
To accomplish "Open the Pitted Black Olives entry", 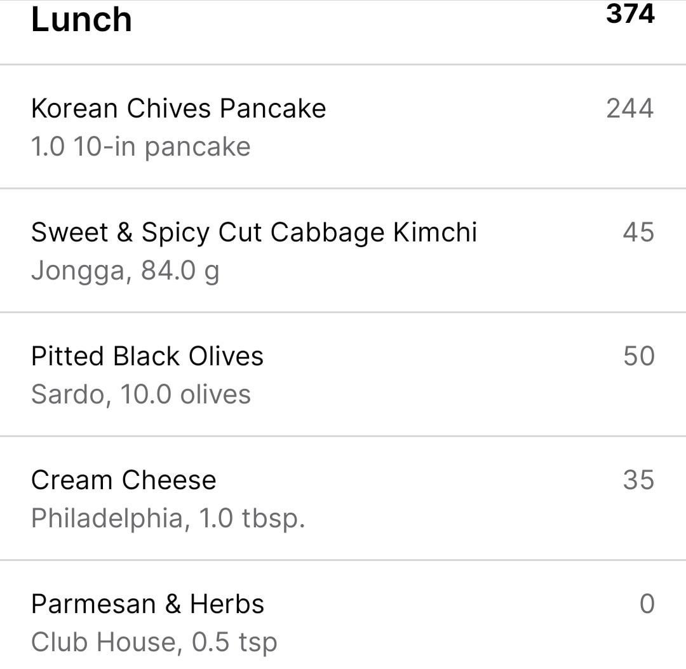I will click(147, 356).
